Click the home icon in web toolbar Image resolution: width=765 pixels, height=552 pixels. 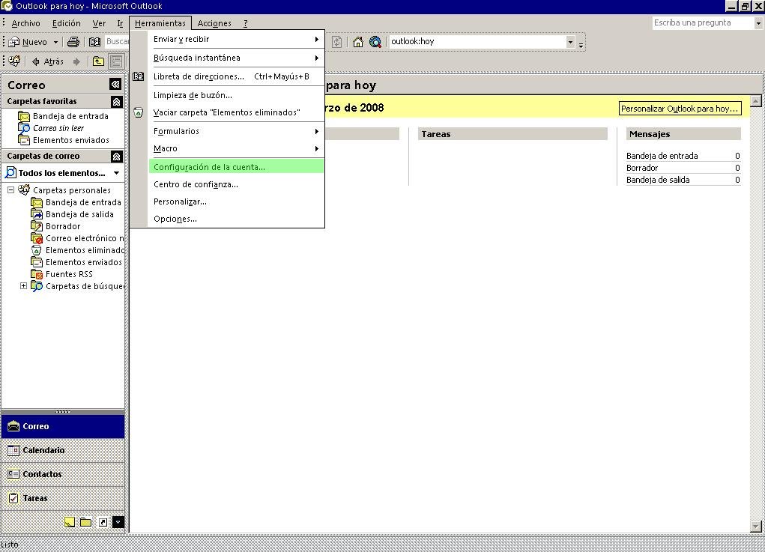click(358, 42)
